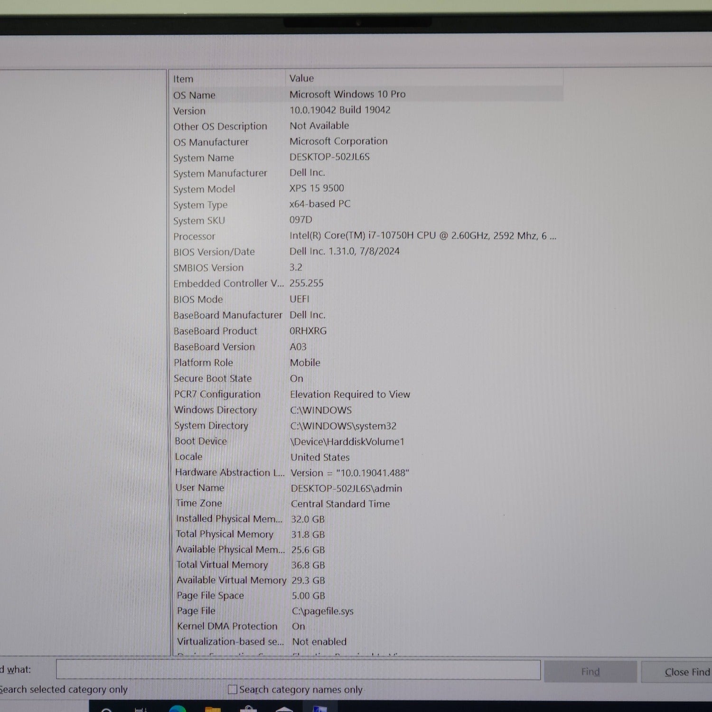Image resolution: width=712 pixels, height=712 pixels.
Task: Enable Search category names only checkbox
Action: click(x=233, y=689)
